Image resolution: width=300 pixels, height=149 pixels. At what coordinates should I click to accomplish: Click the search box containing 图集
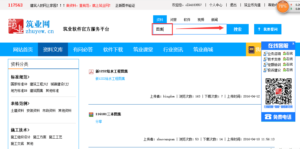[189, 29]
